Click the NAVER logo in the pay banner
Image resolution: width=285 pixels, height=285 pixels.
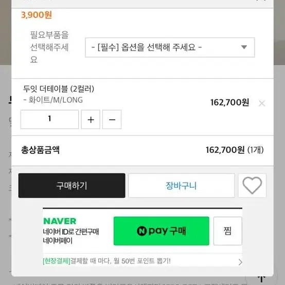(60, 221)
